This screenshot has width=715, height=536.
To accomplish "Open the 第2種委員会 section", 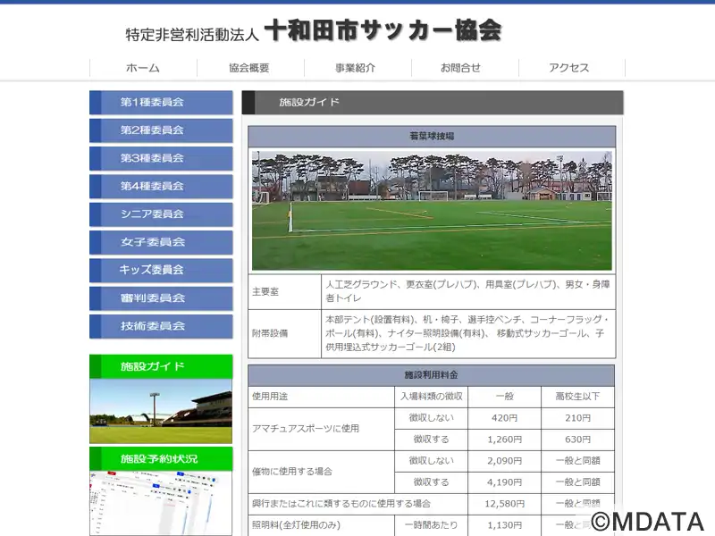I will (161, 130).
